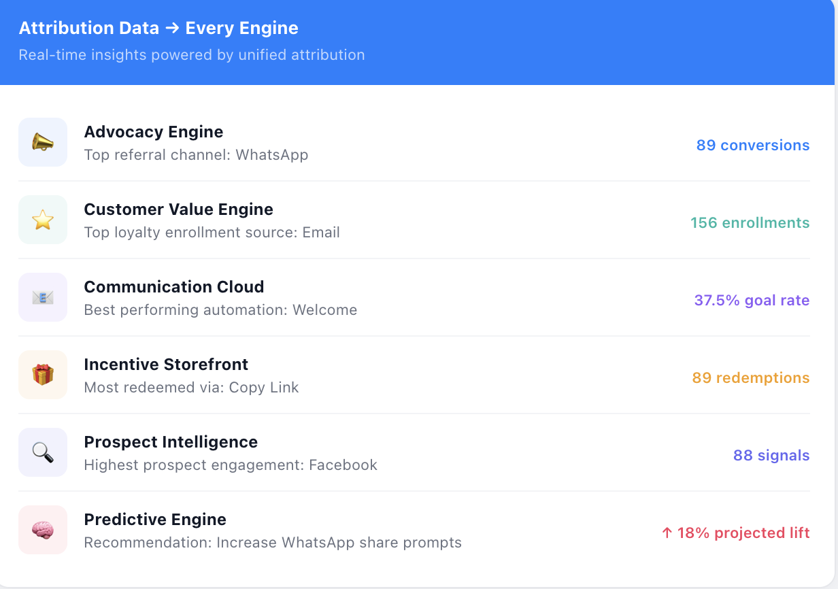Click the WhatsApp share prompts recommendation text

pyautogui.click(x=273, y=543)
